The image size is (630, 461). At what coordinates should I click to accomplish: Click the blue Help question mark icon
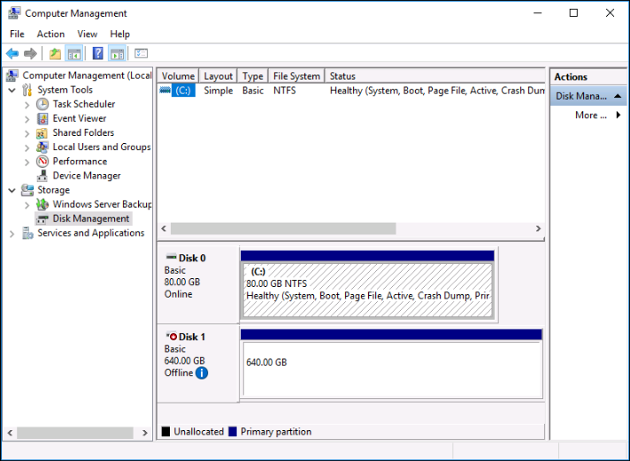97,53
